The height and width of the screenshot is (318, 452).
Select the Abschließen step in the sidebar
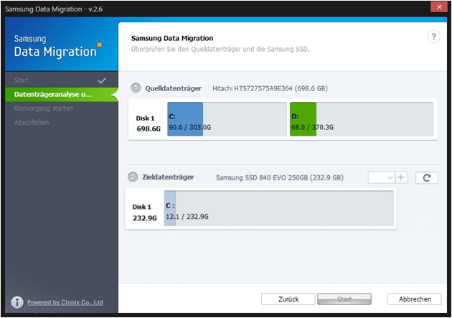pyautogui.click(x=62, y=122)
